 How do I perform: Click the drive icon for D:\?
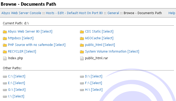coord(82,77)
